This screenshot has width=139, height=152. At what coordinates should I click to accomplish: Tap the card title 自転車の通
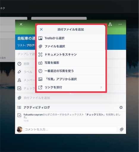pyautogui.click(x=26, y=38)
